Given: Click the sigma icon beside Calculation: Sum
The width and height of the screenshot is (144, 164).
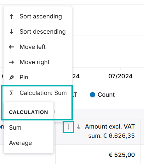Looking at the screenshot, I should (12, 93).
